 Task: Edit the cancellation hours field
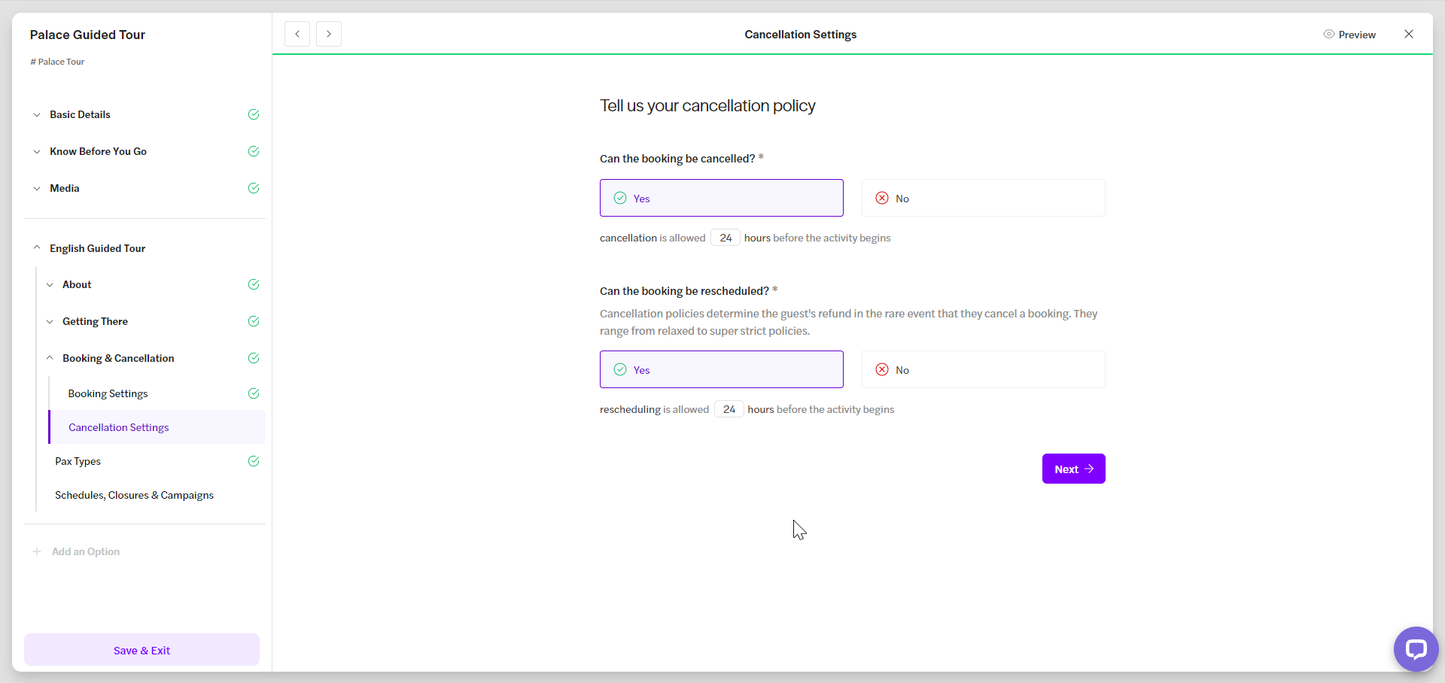pyautogui.click(x=726, y=238)
